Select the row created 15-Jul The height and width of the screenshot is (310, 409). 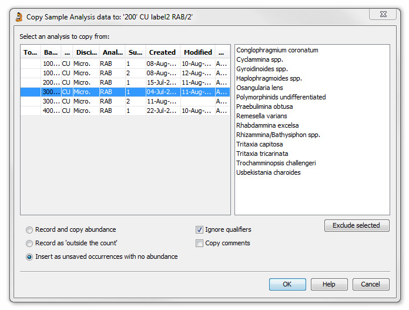click(x=125, y=82)
